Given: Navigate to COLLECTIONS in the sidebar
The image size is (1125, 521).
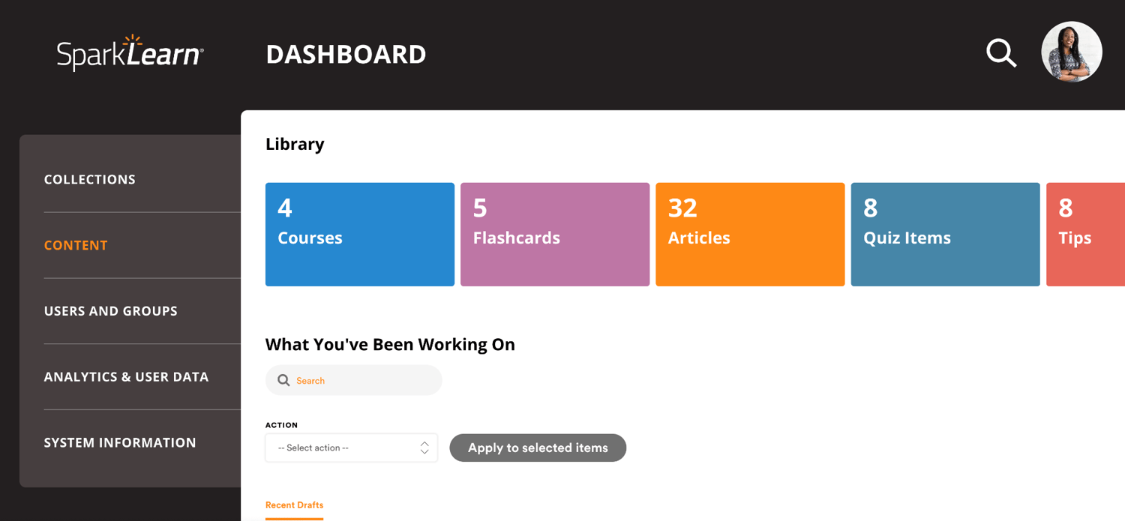Looking at the screenshot, I should point(89,179).
